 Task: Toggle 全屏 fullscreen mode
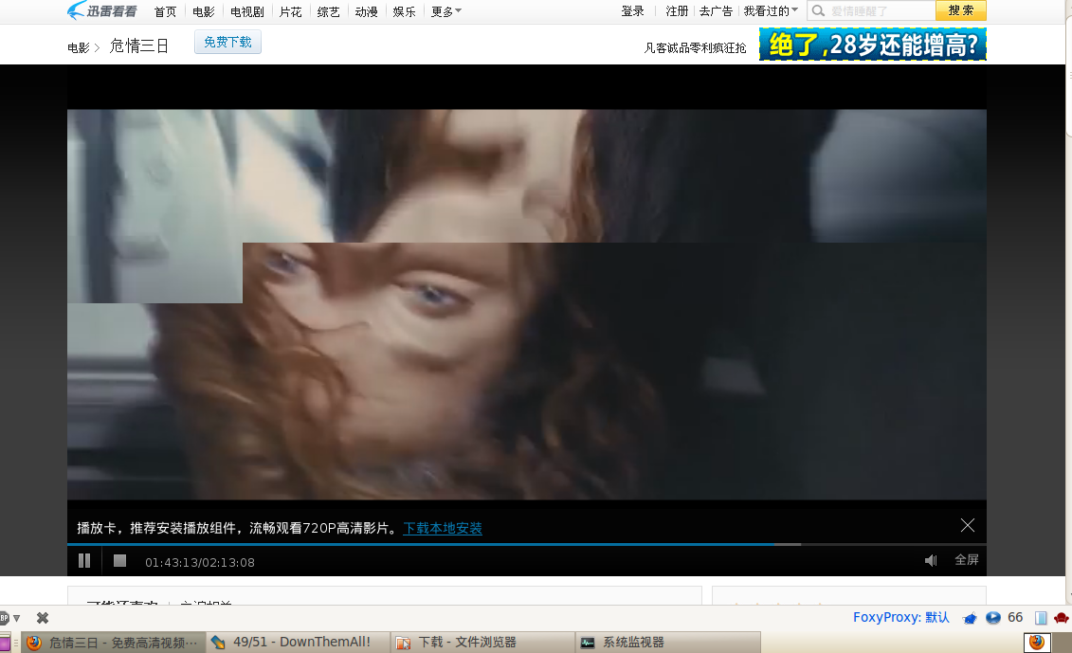[x=967, y=560]
